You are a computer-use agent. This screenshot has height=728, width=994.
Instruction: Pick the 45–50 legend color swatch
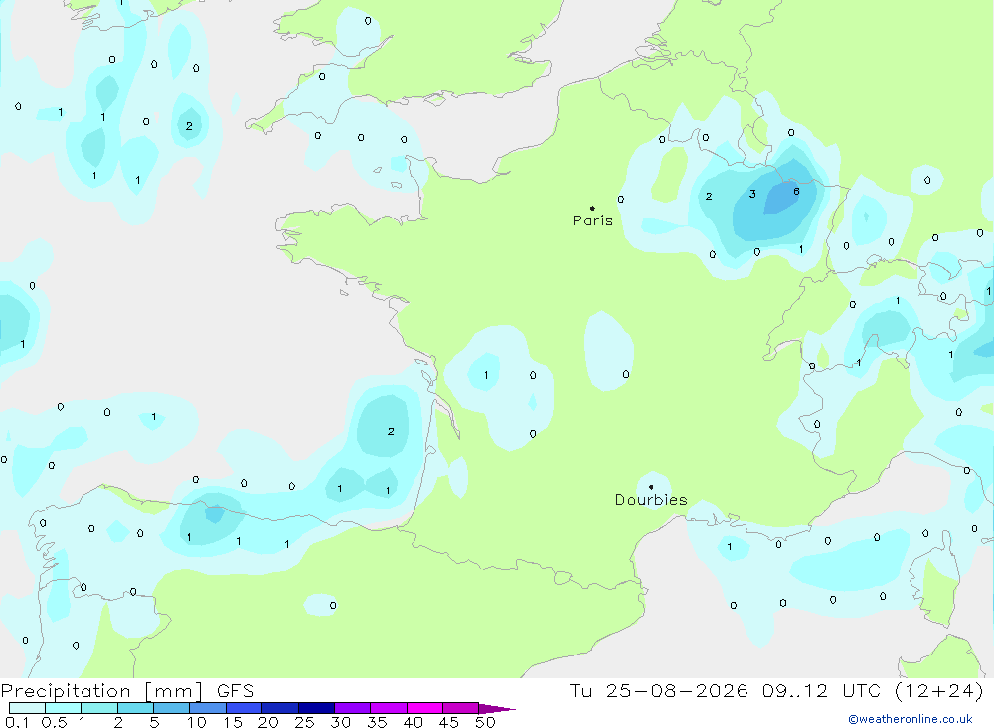point(461,708)
